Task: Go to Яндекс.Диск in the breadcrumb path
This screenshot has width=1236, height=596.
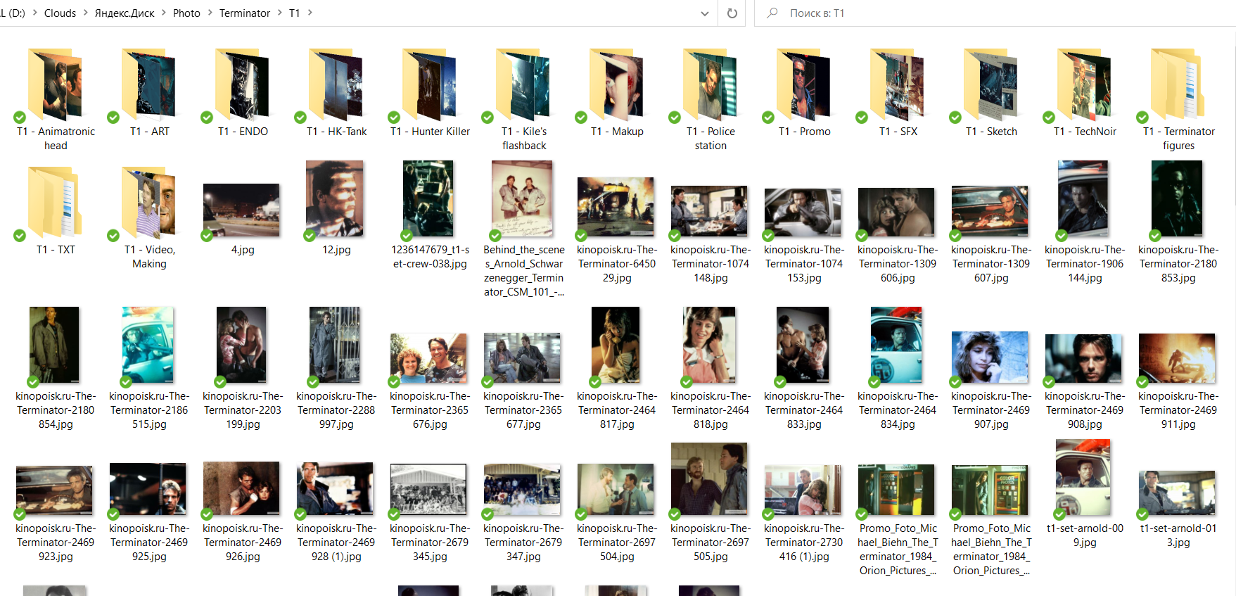Action: 125,13
